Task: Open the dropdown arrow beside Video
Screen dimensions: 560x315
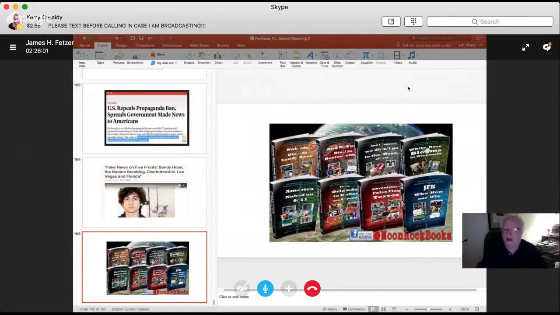Action: 403,56
